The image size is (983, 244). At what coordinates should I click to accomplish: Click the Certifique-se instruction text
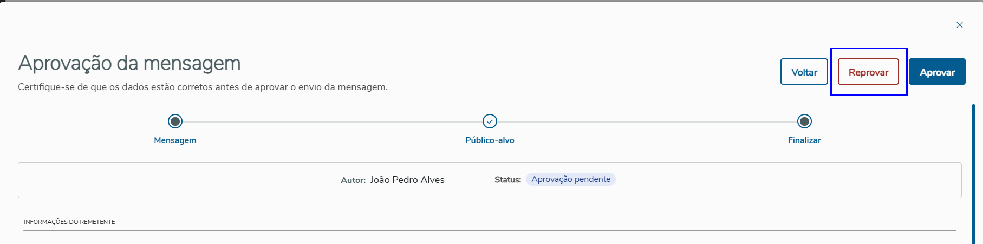203,87
